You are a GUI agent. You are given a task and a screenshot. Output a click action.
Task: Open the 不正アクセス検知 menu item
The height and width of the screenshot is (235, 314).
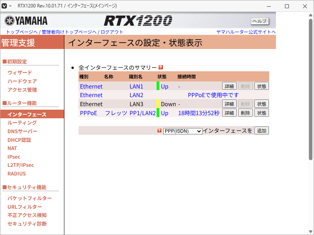27,215
